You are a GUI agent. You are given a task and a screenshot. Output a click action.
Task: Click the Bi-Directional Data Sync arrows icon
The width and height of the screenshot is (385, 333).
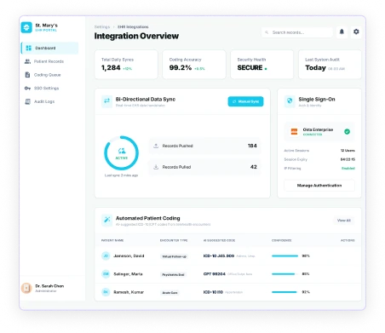[106, 101]
